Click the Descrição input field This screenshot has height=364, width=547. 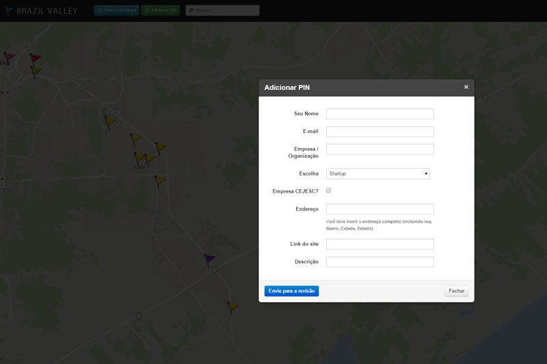click(x=379, y=262)
